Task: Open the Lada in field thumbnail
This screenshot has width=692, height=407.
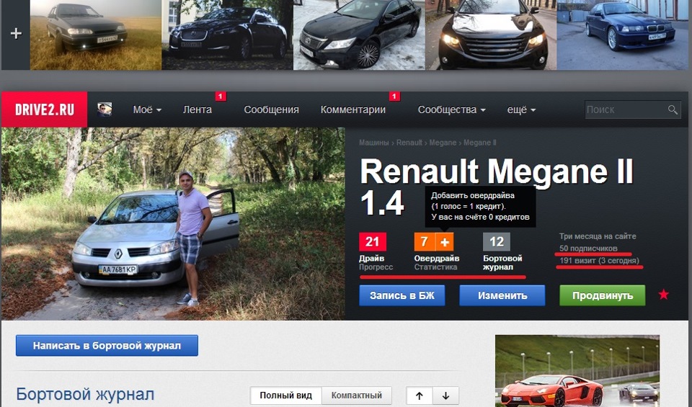Action: point(96,35)
